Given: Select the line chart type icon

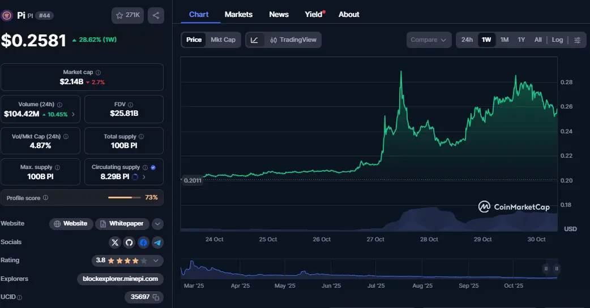Looking at the screenshot, I should (x=255, y=40).
